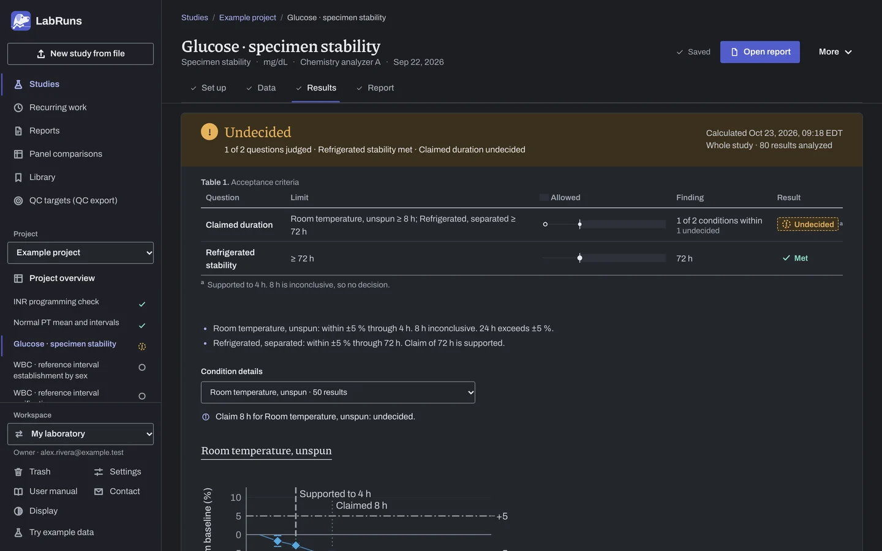
Task: Click info icon beside Claim 8 h note
Action: point(206,417)
